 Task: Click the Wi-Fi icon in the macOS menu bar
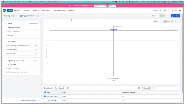158,2
